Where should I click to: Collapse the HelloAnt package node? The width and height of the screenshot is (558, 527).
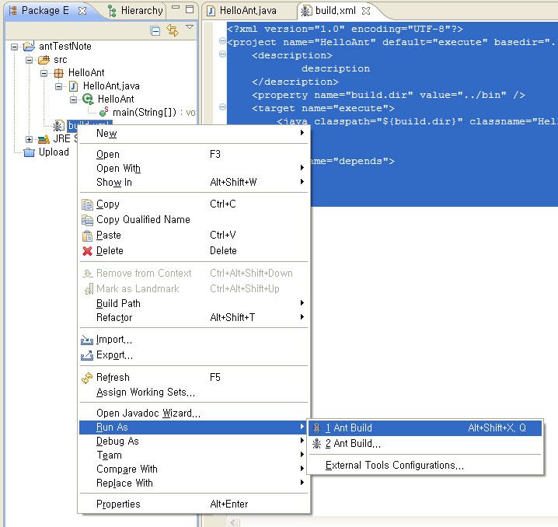(44, 73)
